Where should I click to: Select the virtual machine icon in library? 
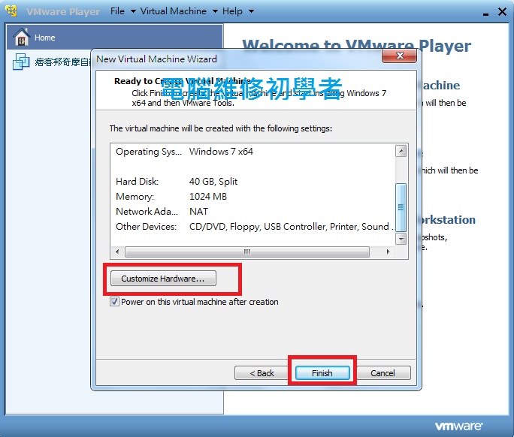point(21,62)
